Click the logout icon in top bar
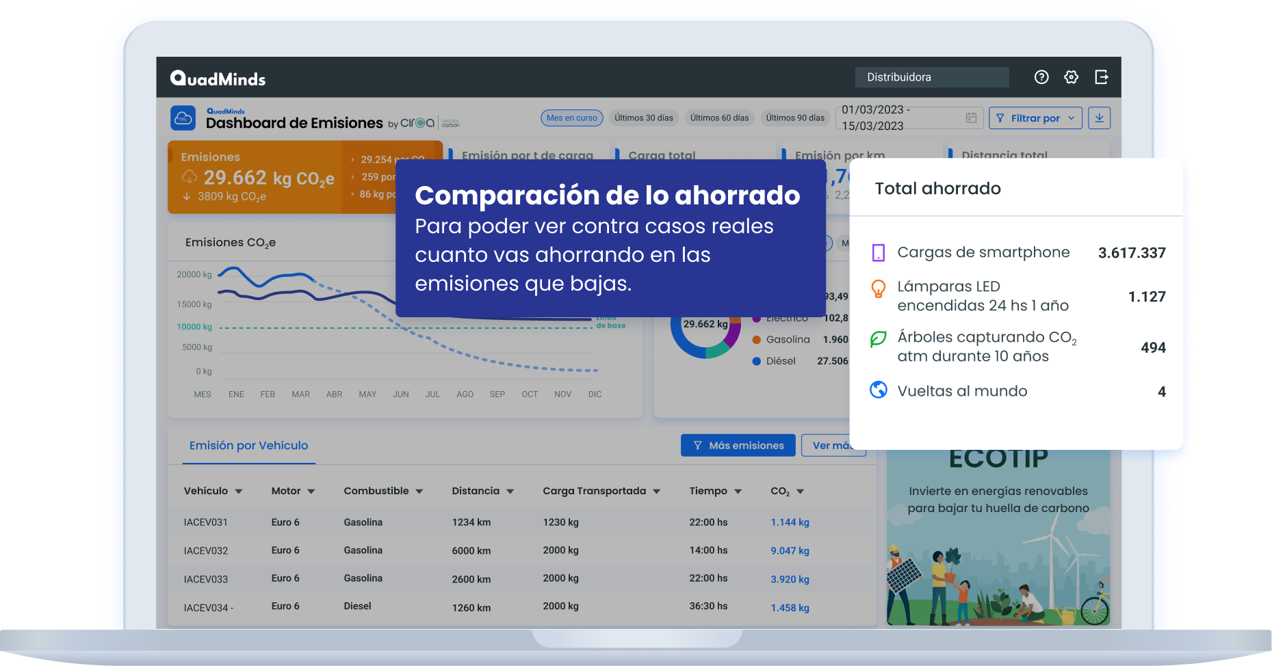The width and height of the screenshot is (1272, 670). pos(1101,77)
